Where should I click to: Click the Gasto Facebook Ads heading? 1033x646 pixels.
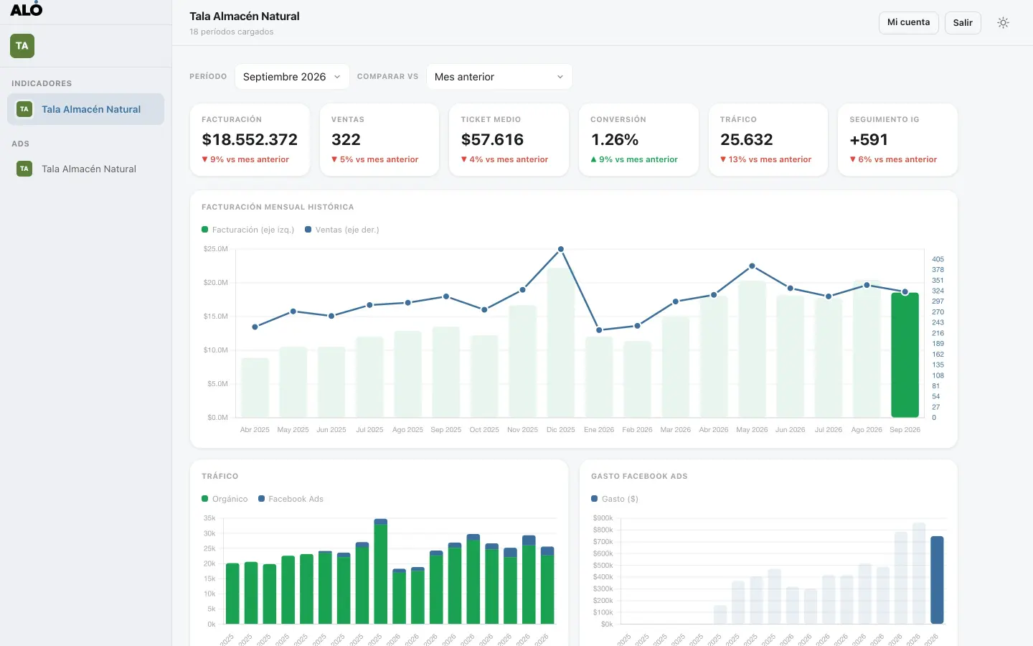click(x=639, y=476)
